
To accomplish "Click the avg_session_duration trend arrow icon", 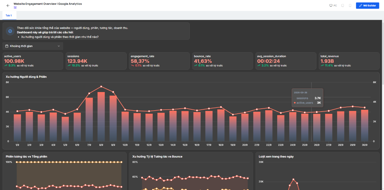I will click(259, 65).
